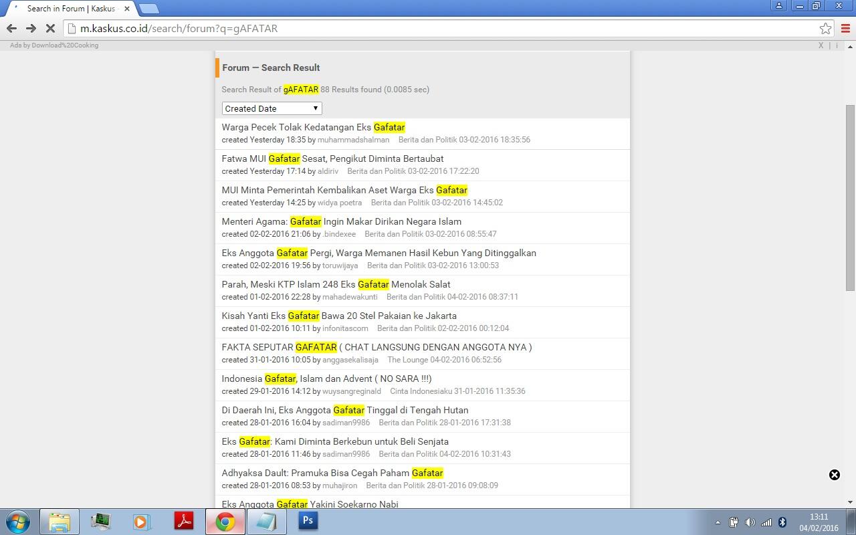
Task: Open thread 'Fatwa MUI Gafatar Sesat'
Action: click(333, 158)
